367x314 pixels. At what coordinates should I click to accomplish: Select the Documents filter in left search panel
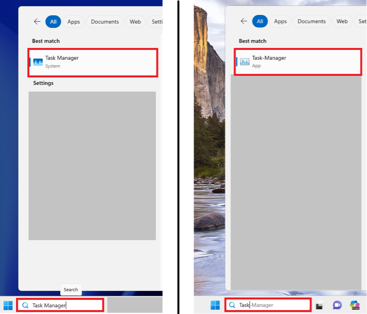105,22
